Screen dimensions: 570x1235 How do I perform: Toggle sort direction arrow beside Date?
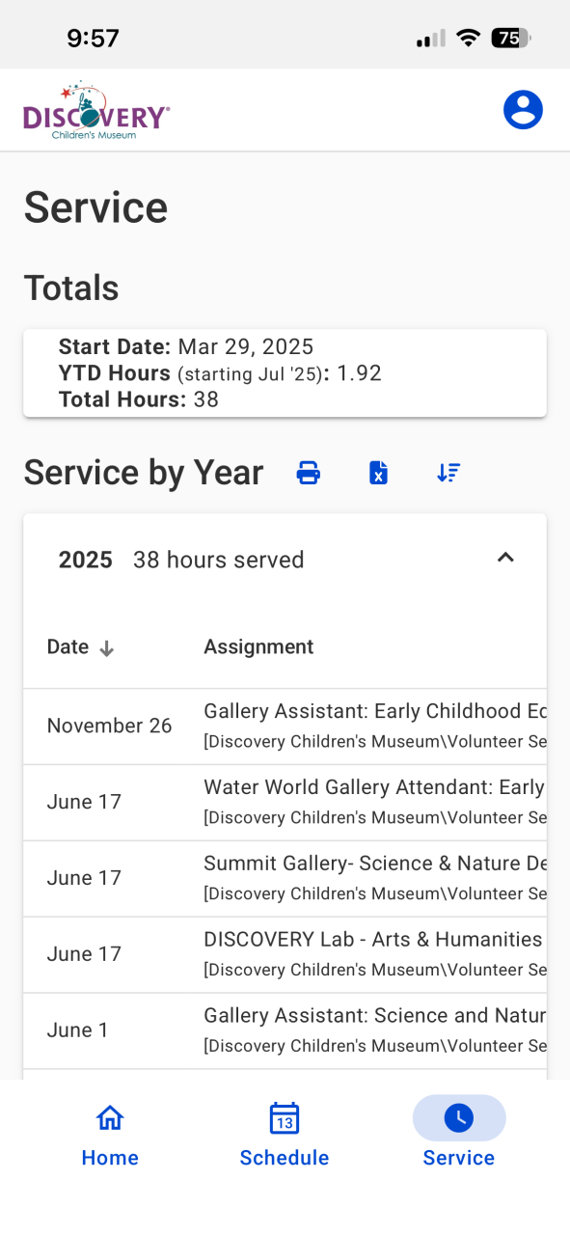(107, 648)
